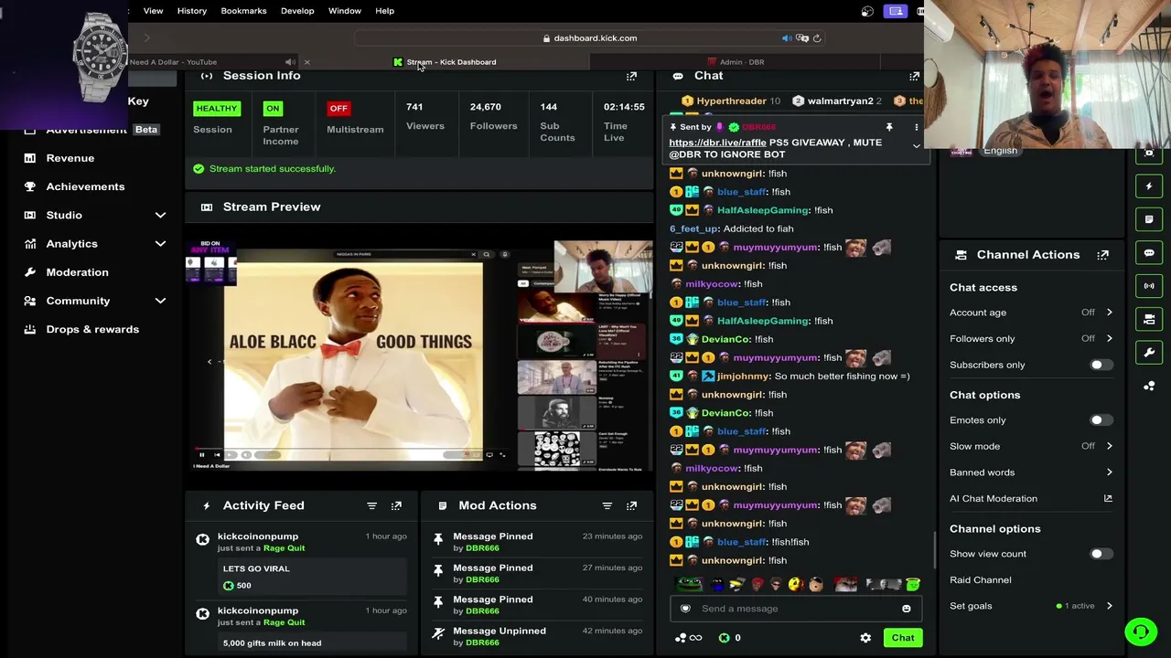Viewport: 1171px width, 658px height.
Task: Open first Rage Quit gift link
Action: (284, 548)
